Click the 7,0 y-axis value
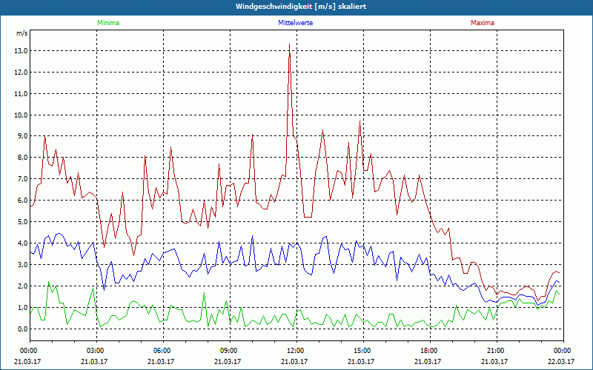The width and height of the screenshot is (593, 370). [x=23, y=179]
